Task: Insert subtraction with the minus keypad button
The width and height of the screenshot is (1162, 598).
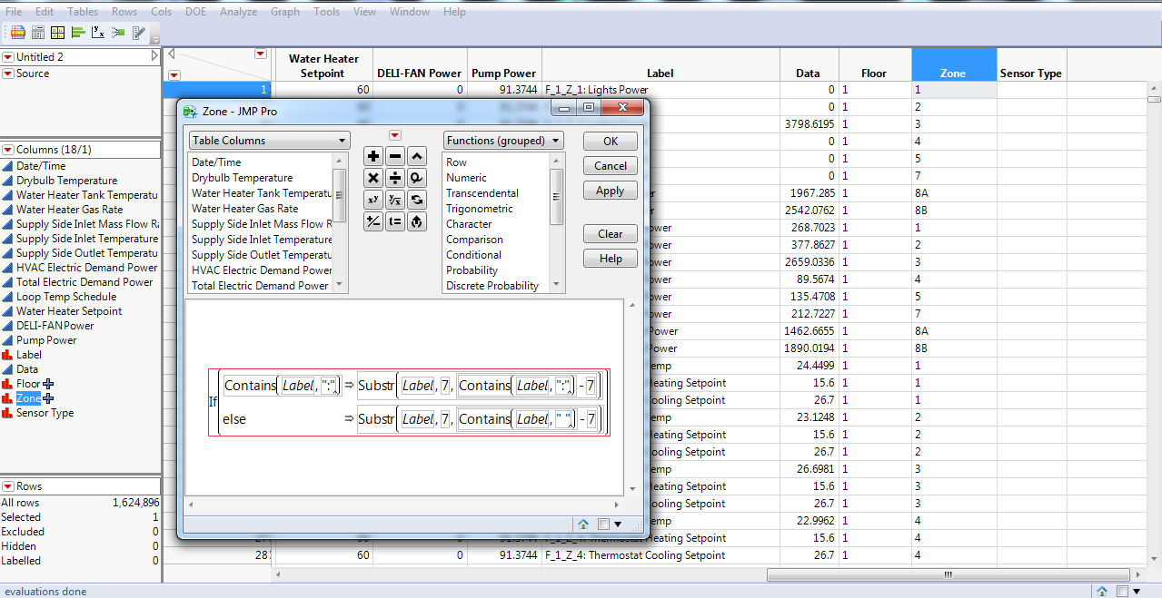Action: click(x=395, y=156)
